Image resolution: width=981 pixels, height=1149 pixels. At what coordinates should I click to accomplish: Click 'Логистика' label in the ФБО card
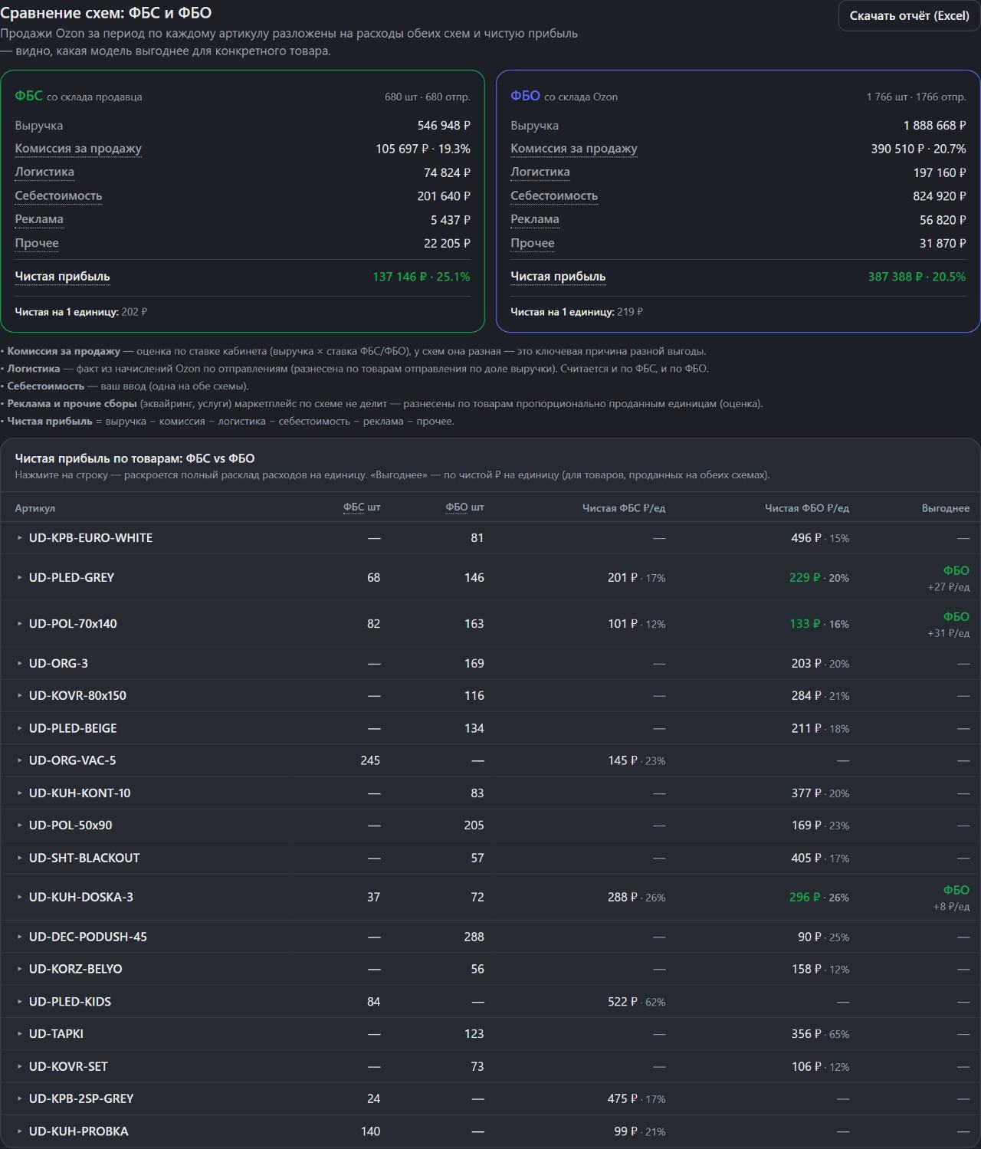(x=540, y=172)
